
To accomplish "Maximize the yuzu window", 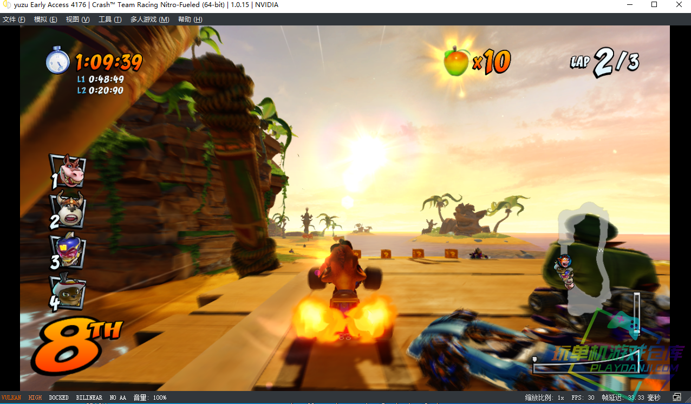I will click(x=654, y=5).
